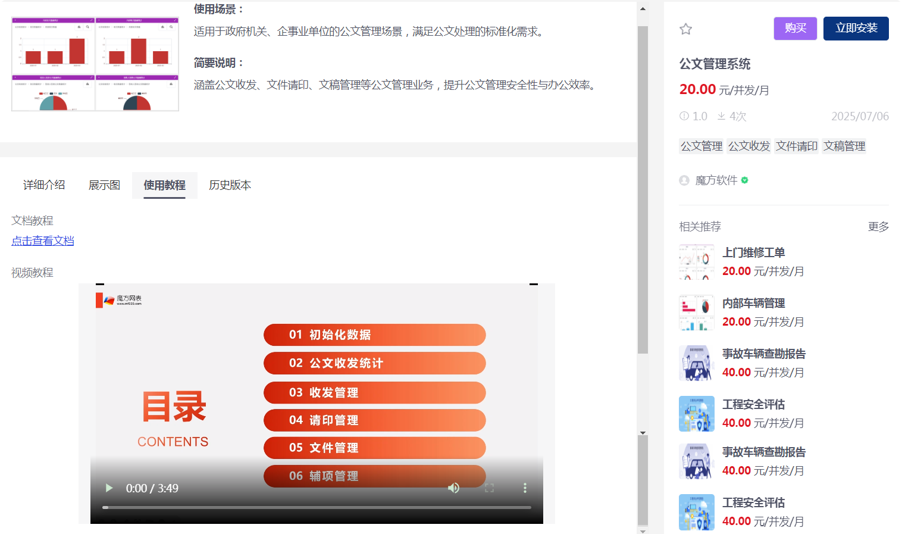Viewport: 902px width, 534px height.
Task: Open the 上门维修工单 thumbnail
Action: (697, 262)
